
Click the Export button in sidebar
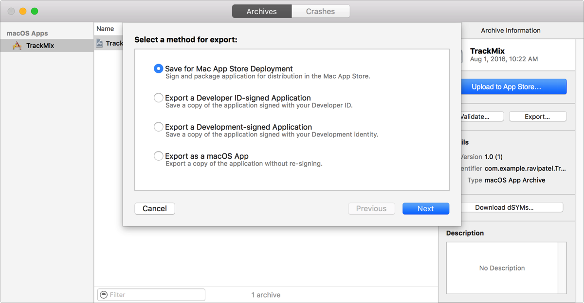(x=537, y=117)
